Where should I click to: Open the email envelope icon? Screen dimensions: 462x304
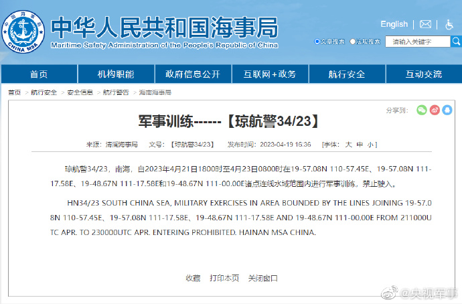[x=425, y=24]
